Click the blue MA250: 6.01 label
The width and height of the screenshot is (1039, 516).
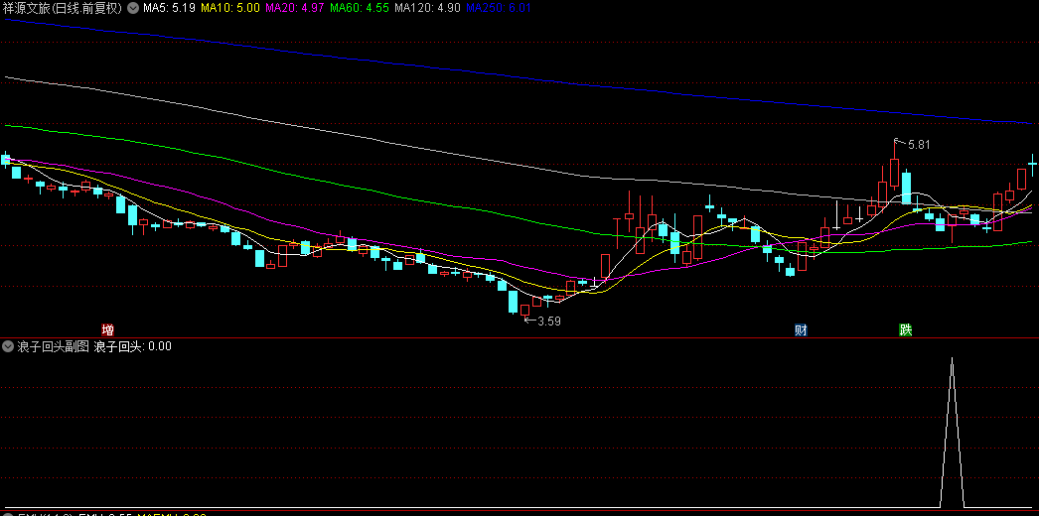click(499, 9)
